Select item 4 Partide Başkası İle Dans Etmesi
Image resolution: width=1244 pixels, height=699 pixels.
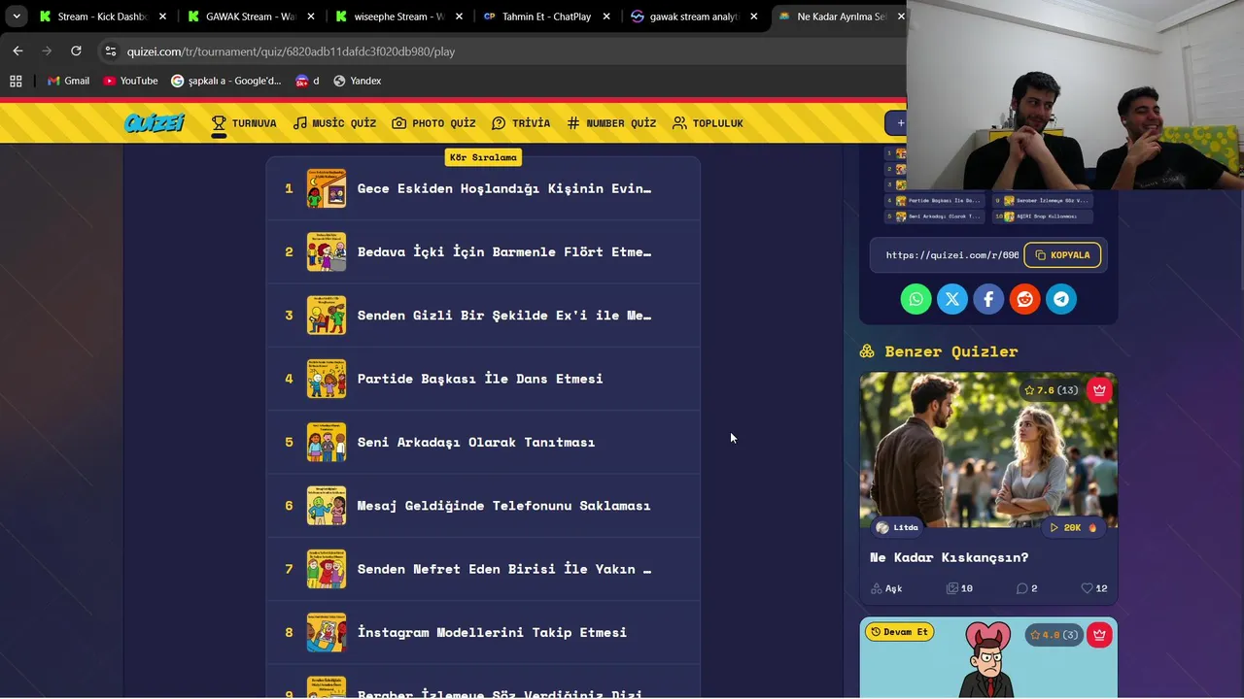click(x=483, y=379)
